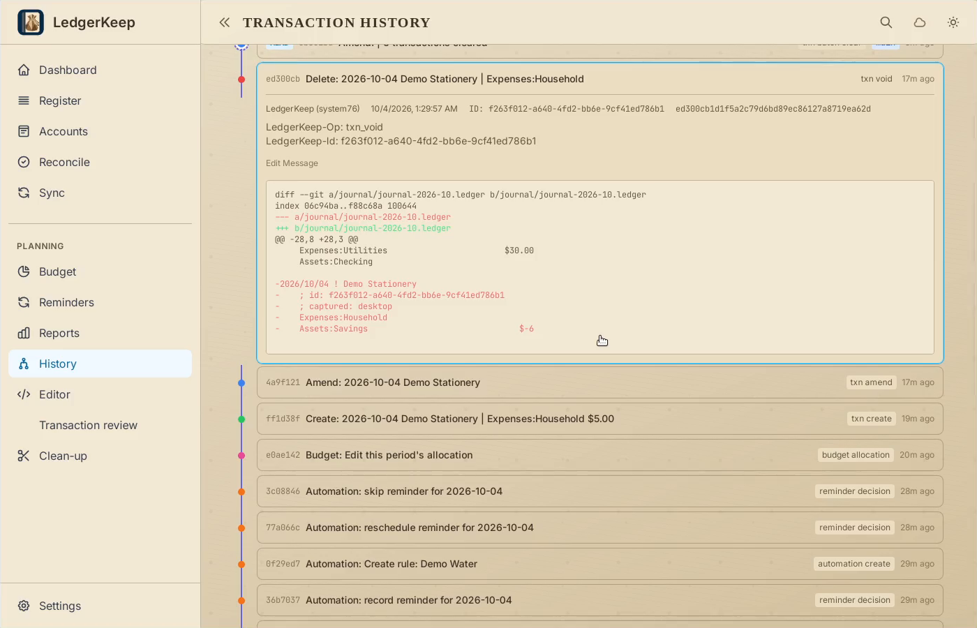Click the pink timeline dot for commit e0ae142
The width and height of the screenshot is (977, 628).
[x=241, y=456]
